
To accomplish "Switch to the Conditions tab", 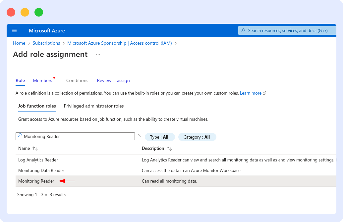I will 77,80.
